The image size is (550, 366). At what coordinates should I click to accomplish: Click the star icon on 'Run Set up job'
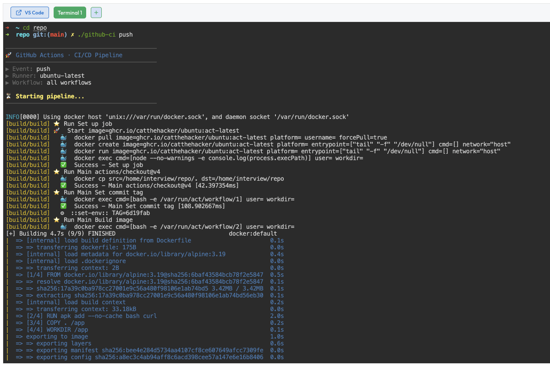click(57, 124)
